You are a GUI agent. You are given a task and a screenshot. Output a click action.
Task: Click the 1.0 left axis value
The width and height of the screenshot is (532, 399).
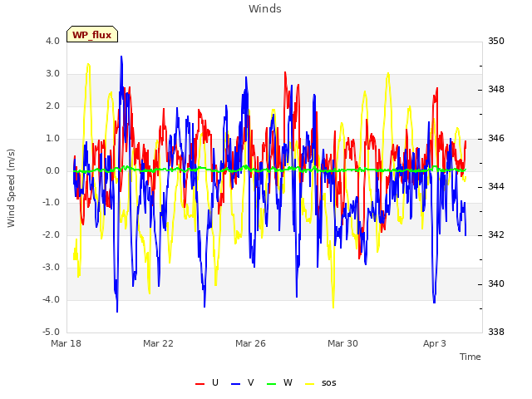pos(52,139)
